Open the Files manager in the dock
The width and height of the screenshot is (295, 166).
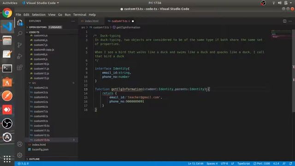point(7,41)
